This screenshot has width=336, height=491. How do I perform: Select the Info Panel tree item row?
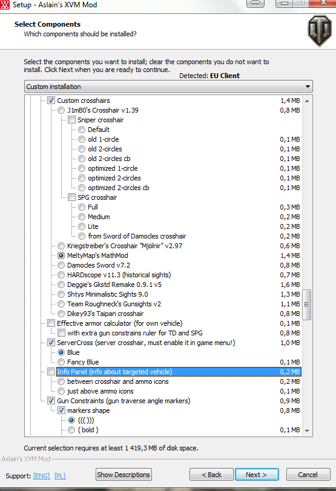(179, 372)
